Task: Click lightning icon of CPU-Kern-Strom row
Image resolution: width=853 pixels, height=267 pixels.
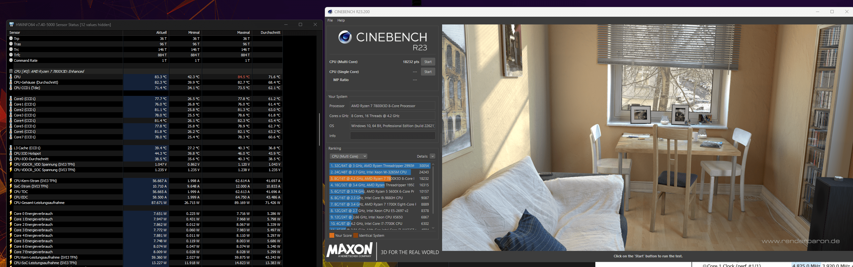Action: 11,181
